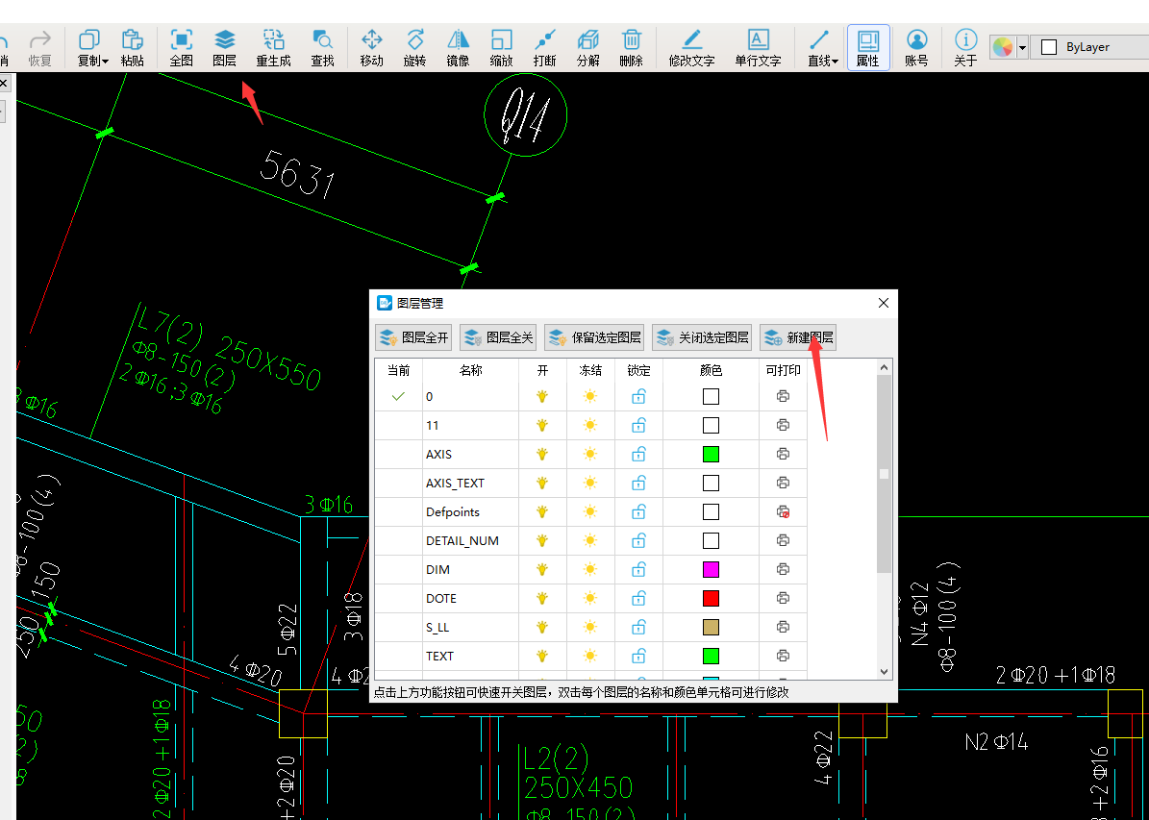
Task: Click the 关闭选定图层 button
Action: coord(702,337)
